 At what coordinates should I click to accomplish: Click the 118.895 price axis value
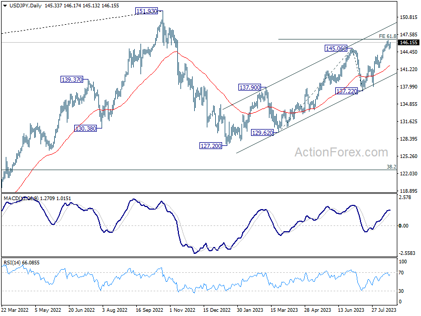click(x=408, y=191)
